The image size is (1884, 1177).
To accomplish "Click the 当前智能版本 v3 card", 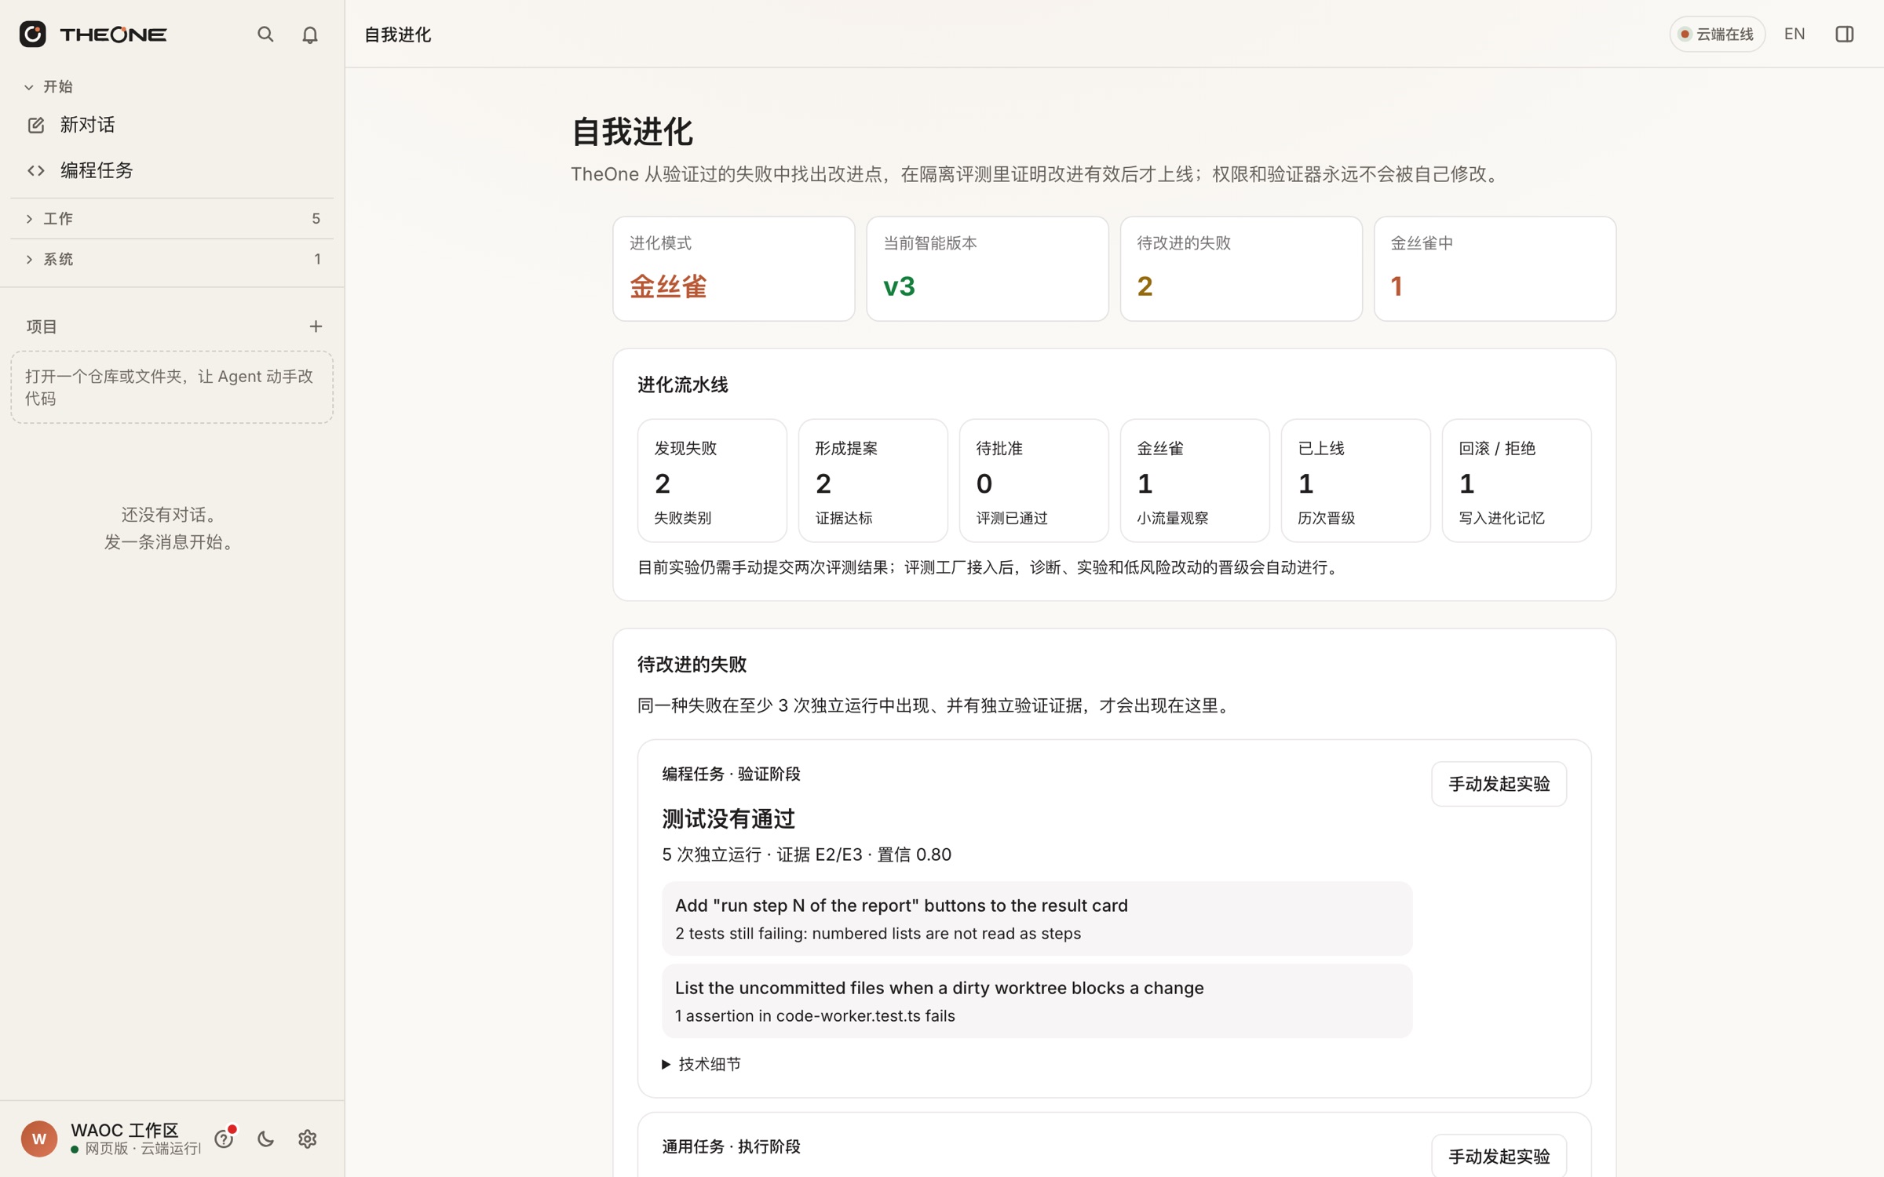I will [987, 268].
